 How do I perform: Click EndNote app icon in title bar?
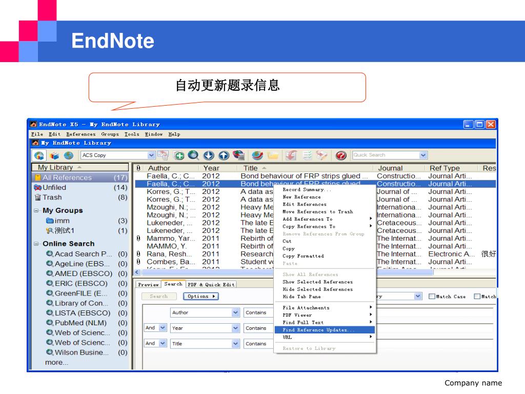[x=33, y=124]
